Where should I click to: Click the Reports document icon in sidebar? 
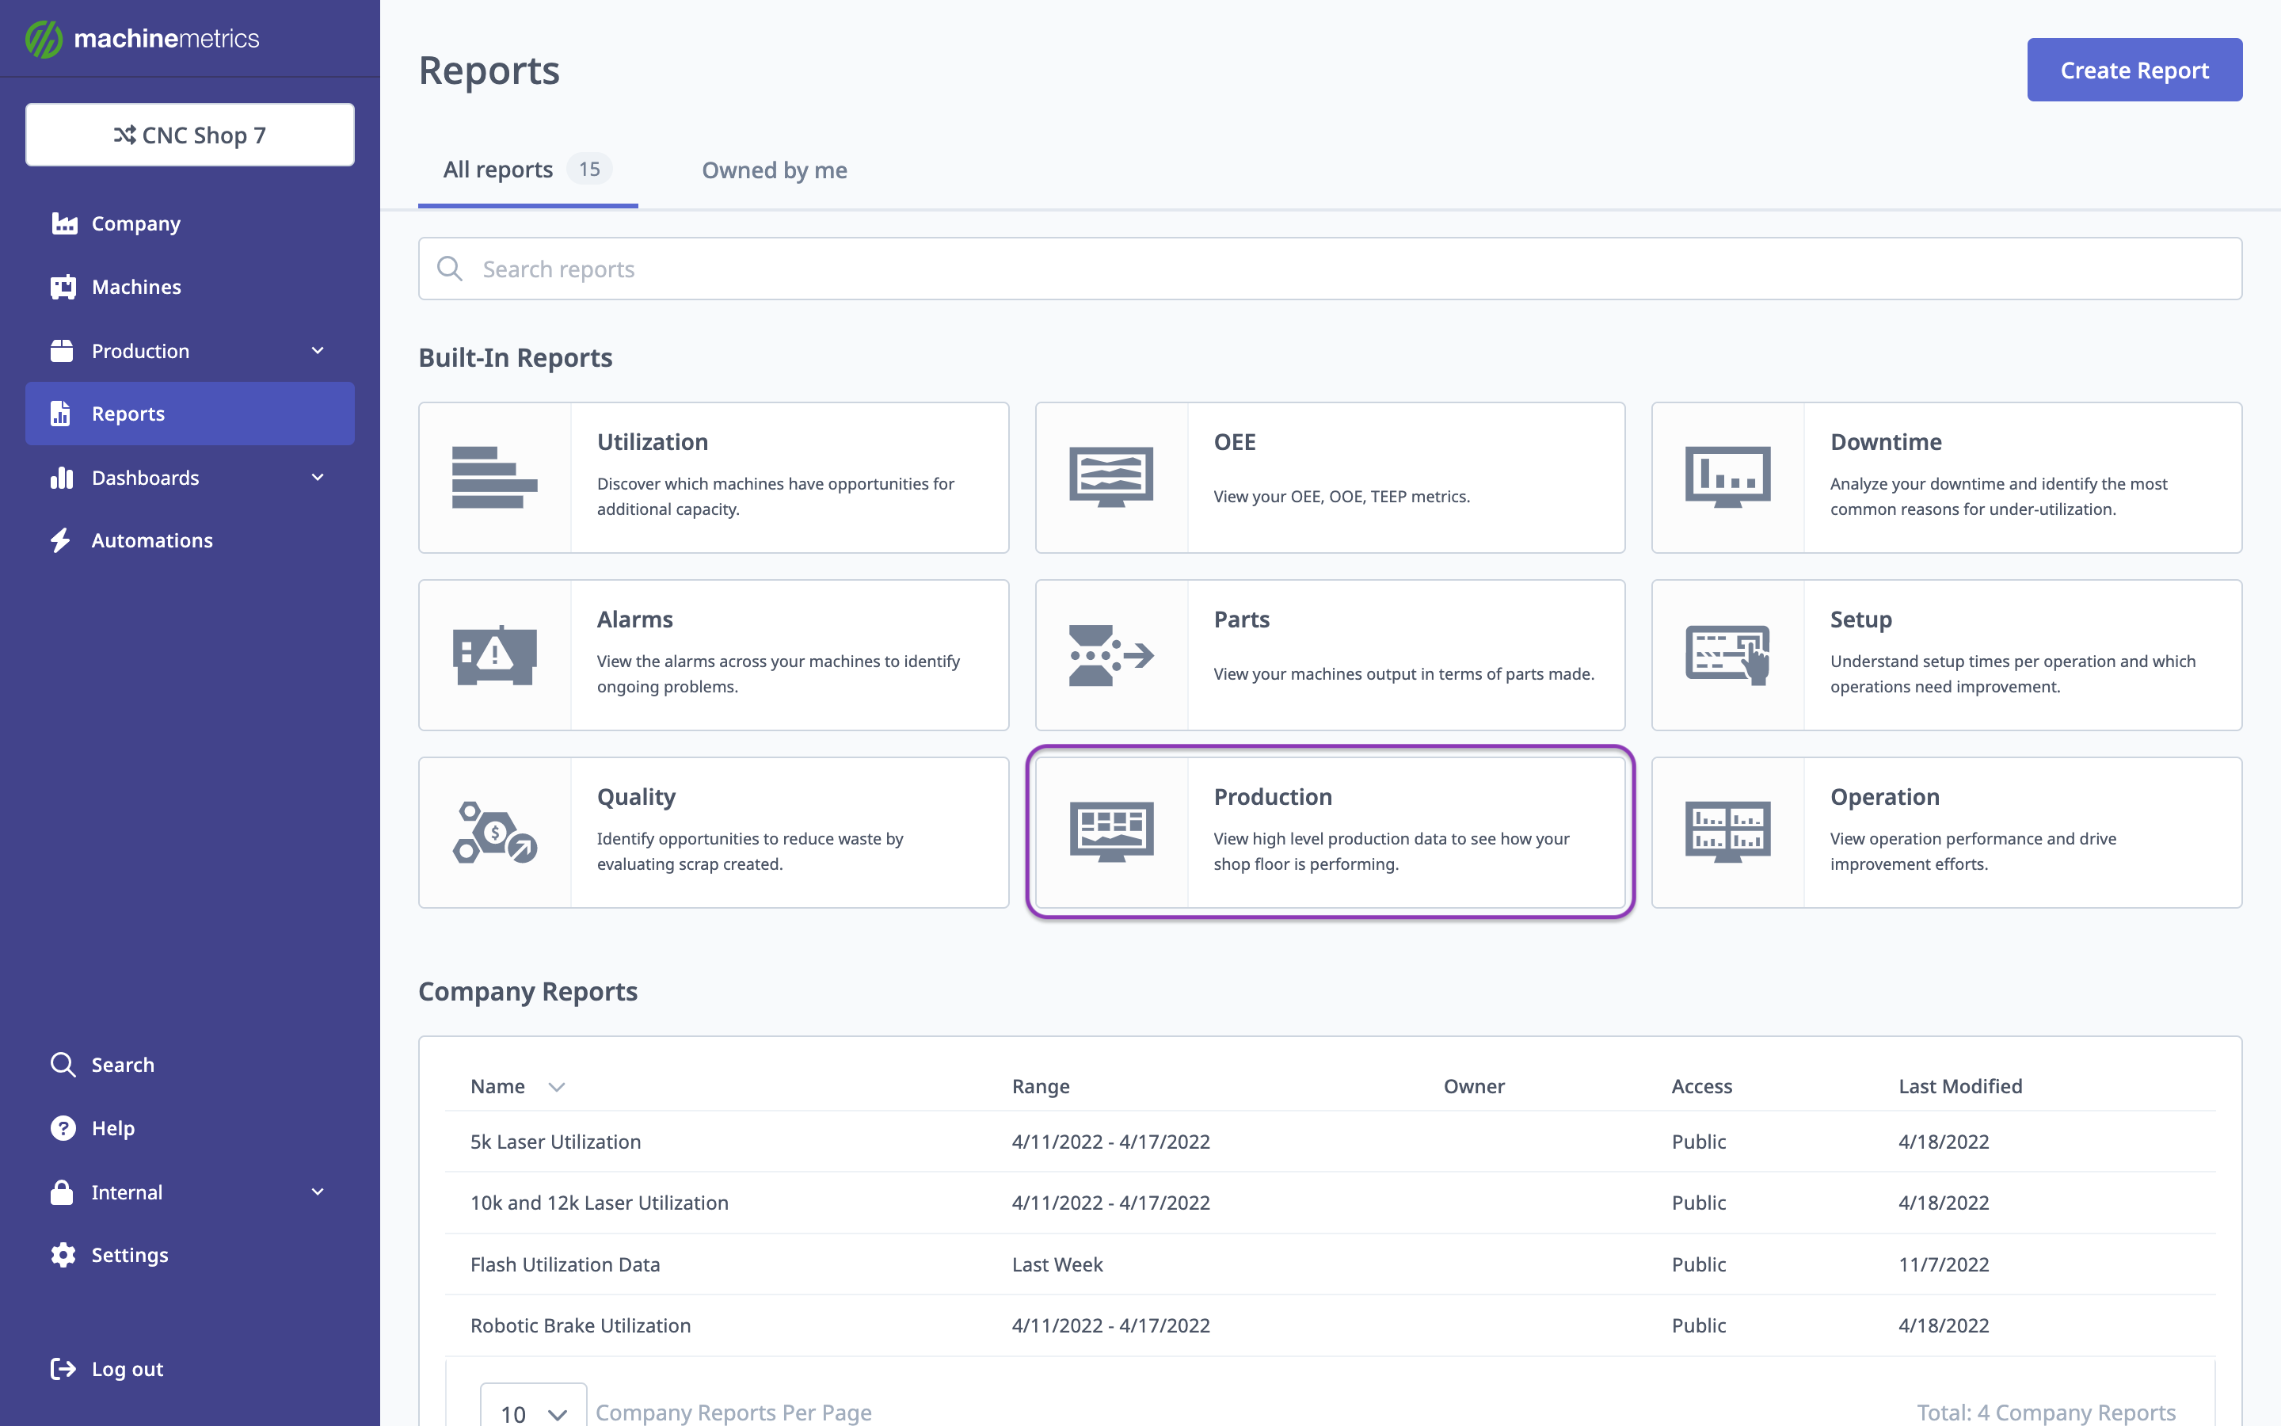coord(60,413)
